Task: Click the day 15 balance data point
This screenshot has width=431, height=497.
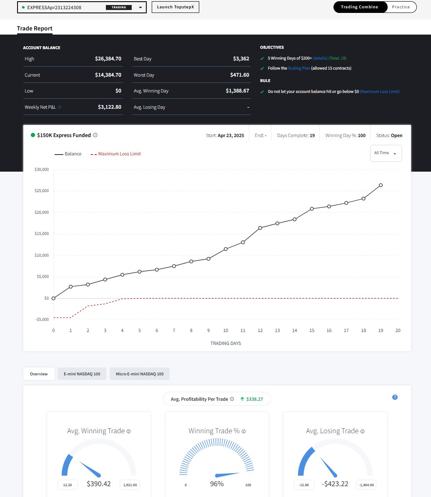Action: click(312, 209)
